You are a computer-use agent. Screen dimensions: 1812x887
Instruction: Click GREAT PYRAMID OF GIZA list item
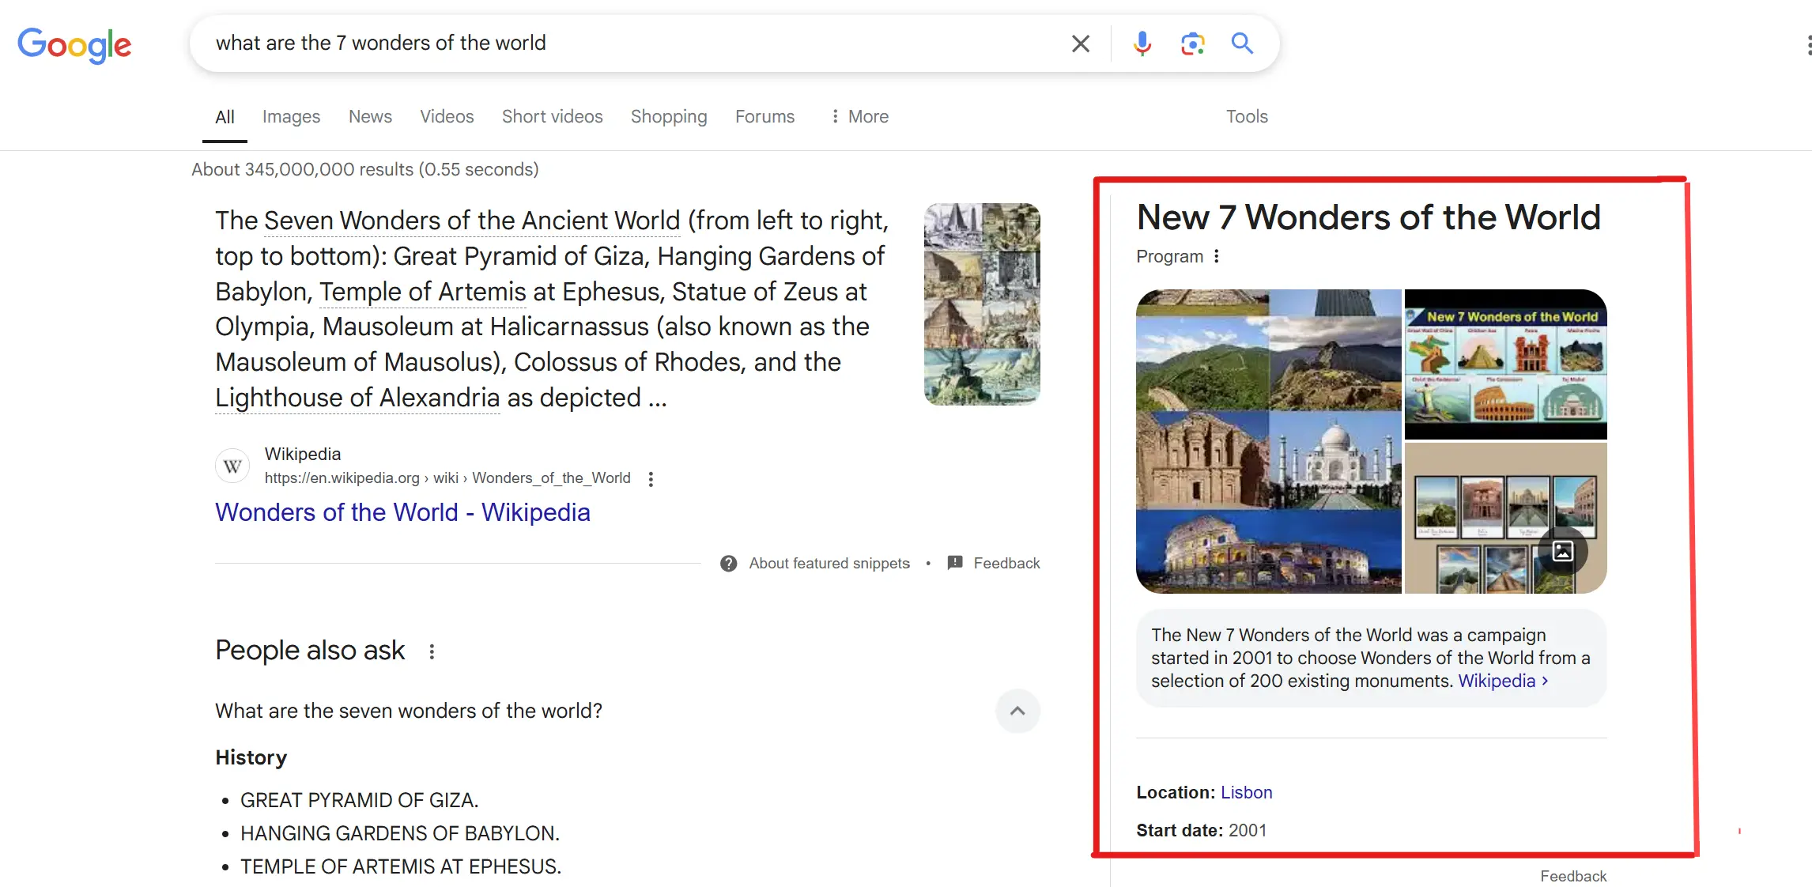359,800
